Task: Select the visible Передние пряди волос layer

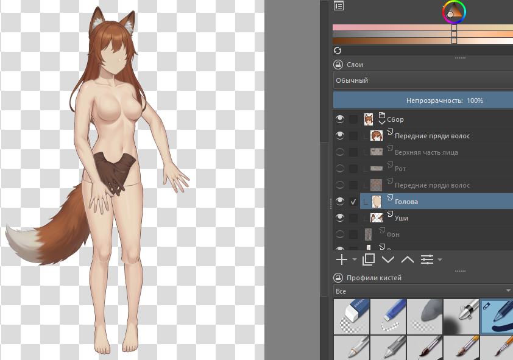Action: [431, 136]
